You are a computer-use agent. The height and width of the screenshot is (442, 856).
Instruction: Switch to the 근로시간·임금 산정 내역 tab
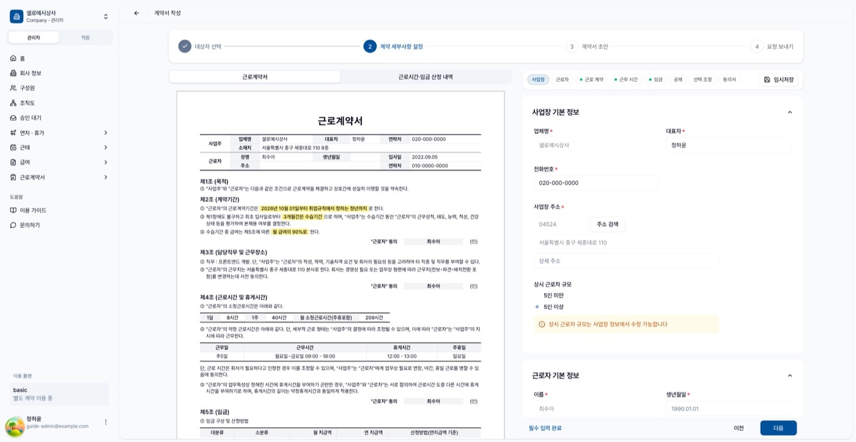[x=426, y=77]
